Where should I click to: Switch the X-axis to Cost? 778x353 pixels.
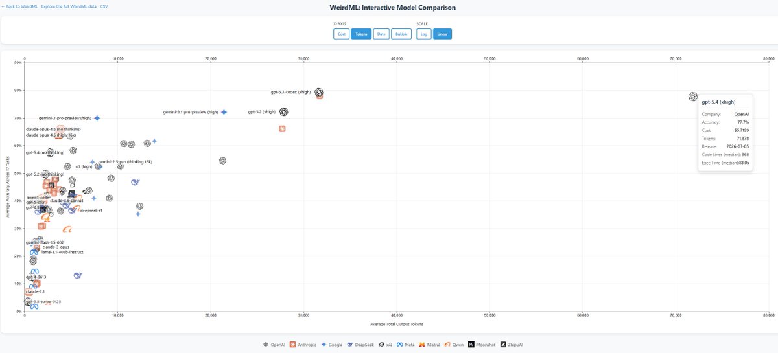pos(342,34)
